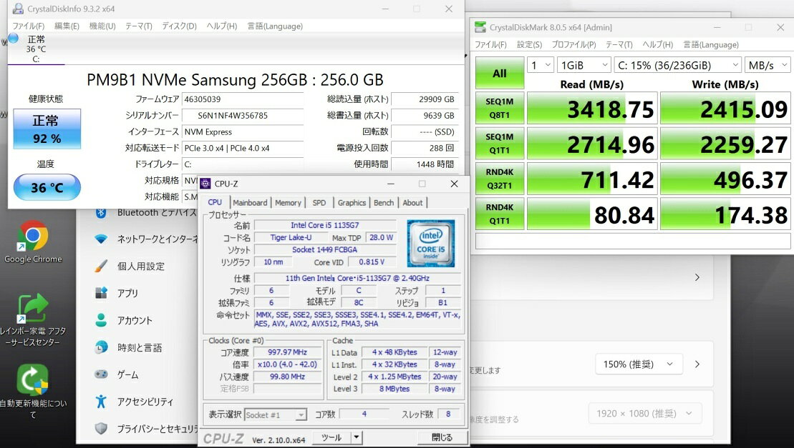Select the network Wi-Fi icon in settings
This screenshot has width=794, height=448.
click(102, 239)
